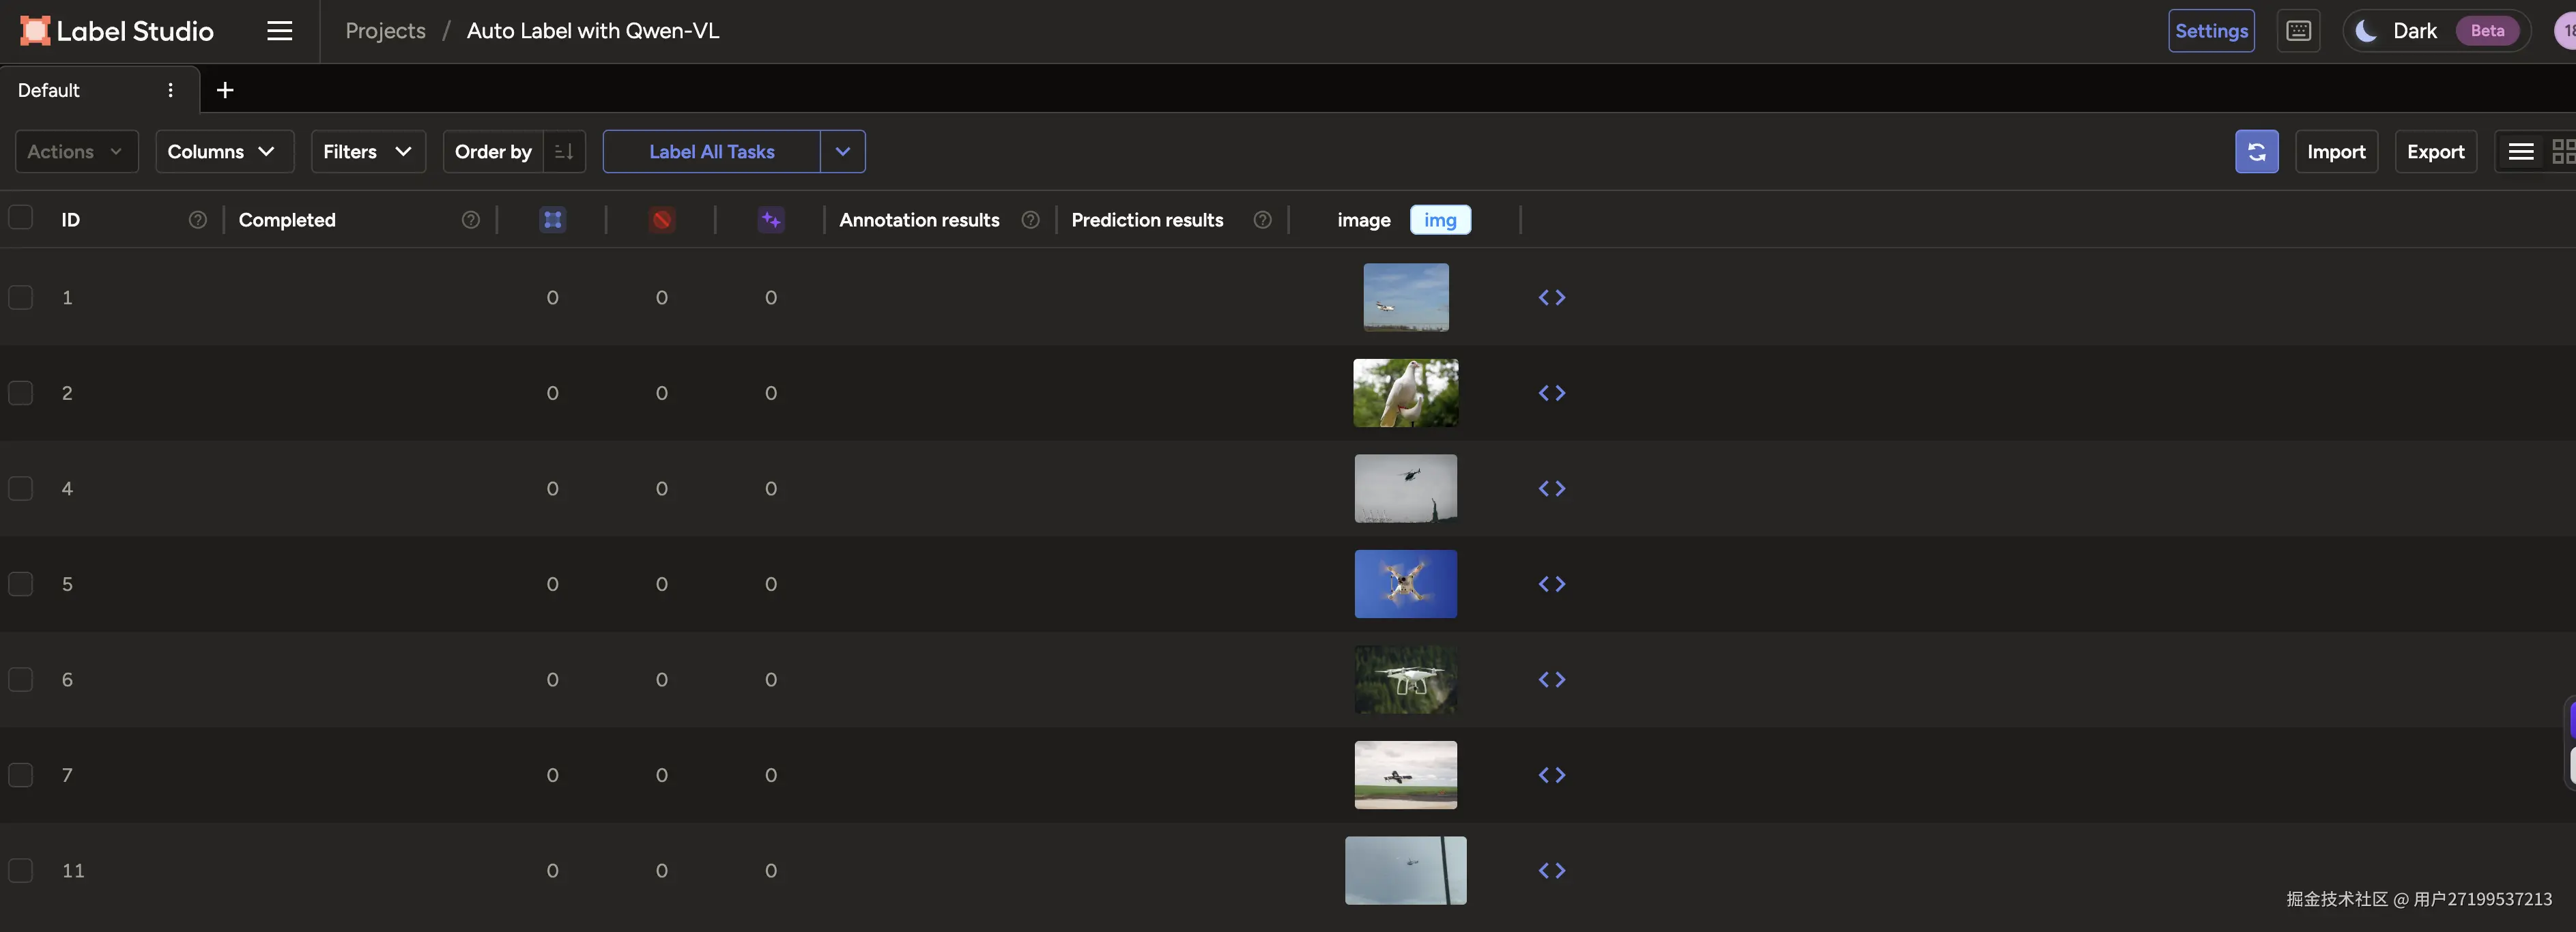This screenshot has width=2576, height=932.
Task: Open Default tab's three-dot options menu
Action: [x=171, y=90]
